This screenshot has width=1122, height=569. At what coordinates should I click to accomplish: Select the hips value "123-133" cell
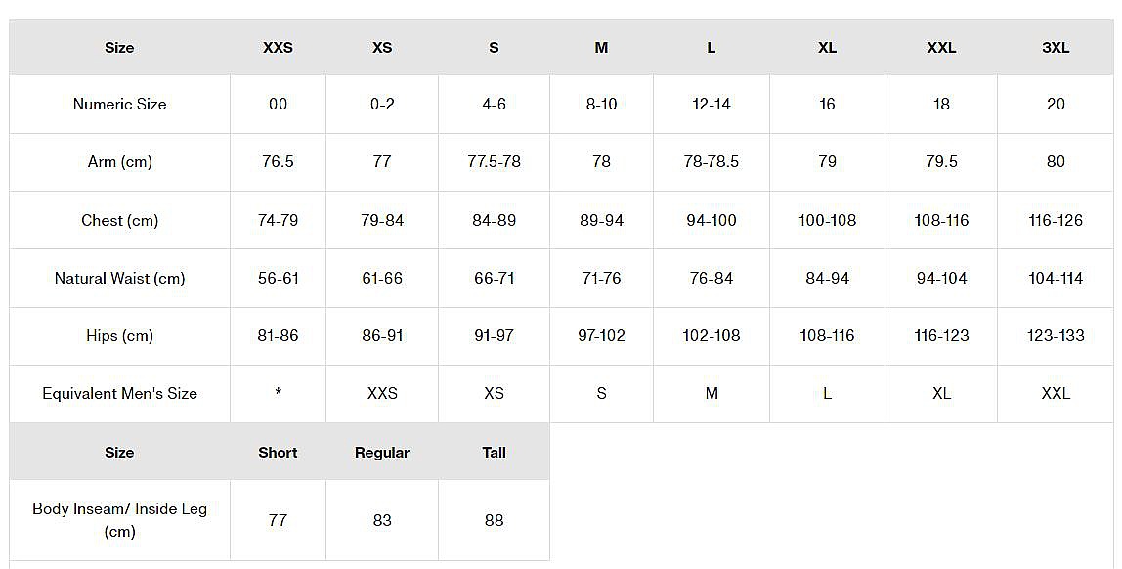1056,336
